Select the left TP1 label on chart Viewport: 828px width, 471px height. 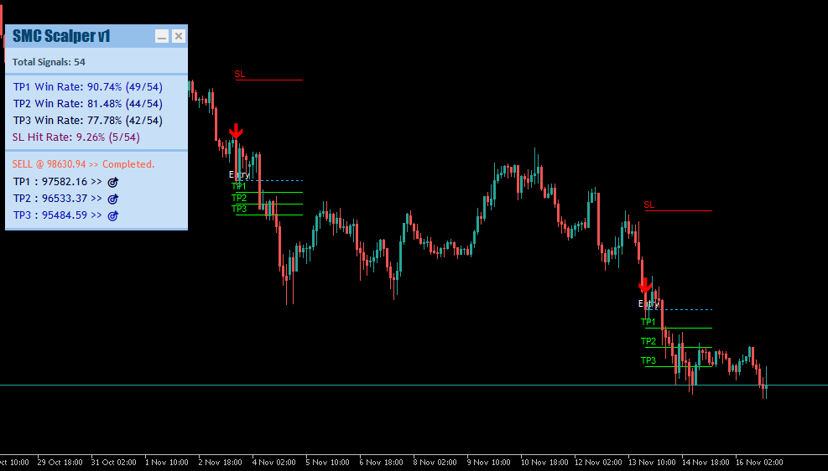pyautogui.click(x=239, y=186)
